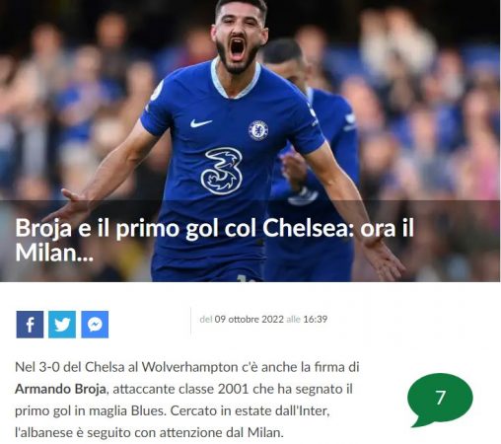Click the publication date 09 ottobre 2022
501x444 pixels.
249,320
